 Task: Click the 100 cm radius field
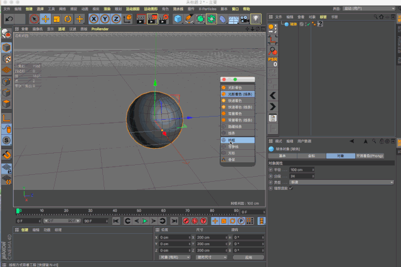point(302,170)
